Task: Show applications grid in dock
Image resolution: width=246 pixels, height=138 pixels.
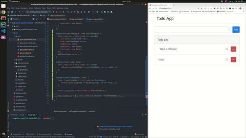Action: [3, 135]
